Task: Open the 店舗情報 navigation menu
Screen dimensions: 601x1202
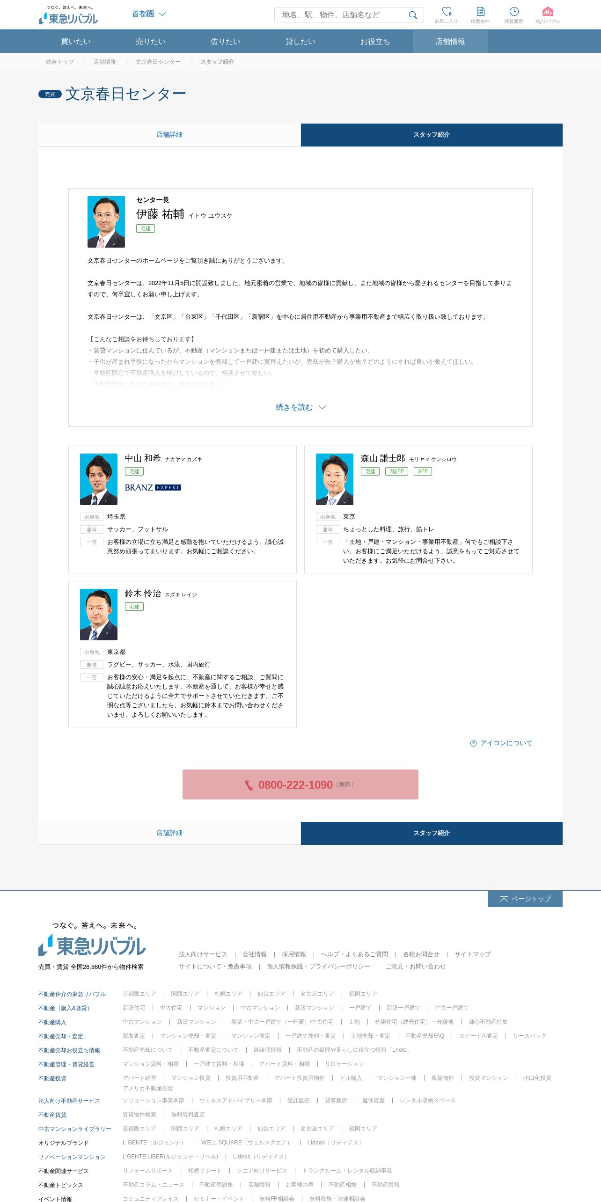Action: 450,42
